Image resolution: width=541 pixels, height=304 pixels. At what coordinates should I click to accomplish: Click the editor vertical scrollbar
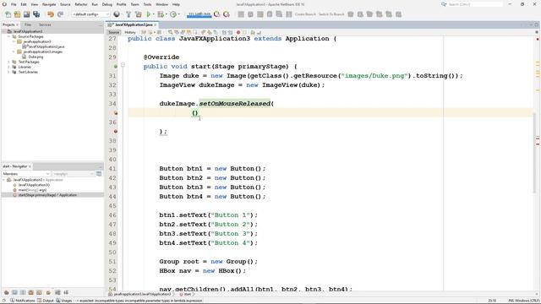click(534, 154)
